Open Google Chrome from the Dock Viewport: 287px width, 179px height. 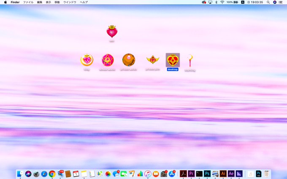coord(52,174)
